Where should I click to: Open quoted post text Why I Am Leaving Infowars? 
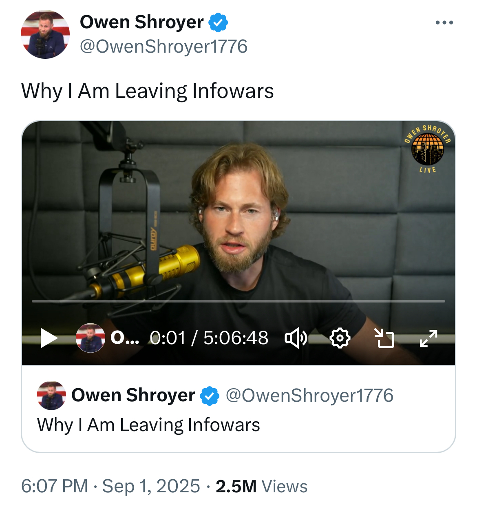(148, 425)
